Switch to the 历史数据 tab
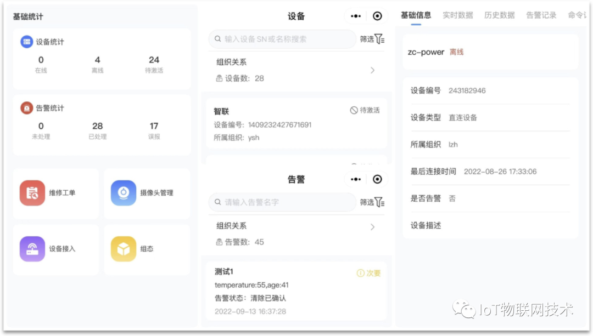This screenshot has width=593, height=336. tap(499, 15)
